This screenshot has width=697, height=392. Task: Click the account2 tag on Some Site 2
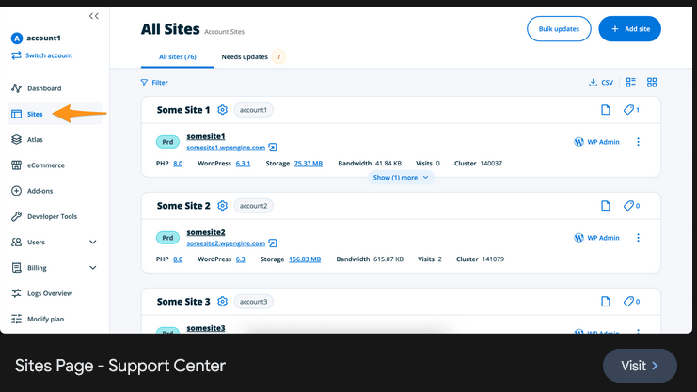click(253, 206)
